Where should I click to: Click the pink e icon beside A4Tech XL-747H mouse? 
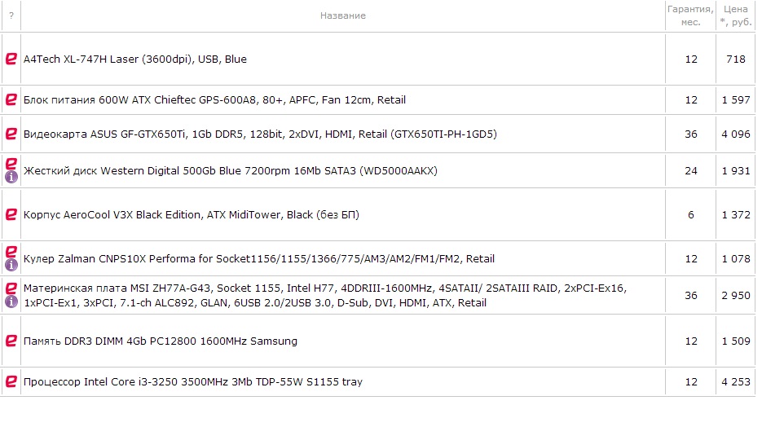11,59
